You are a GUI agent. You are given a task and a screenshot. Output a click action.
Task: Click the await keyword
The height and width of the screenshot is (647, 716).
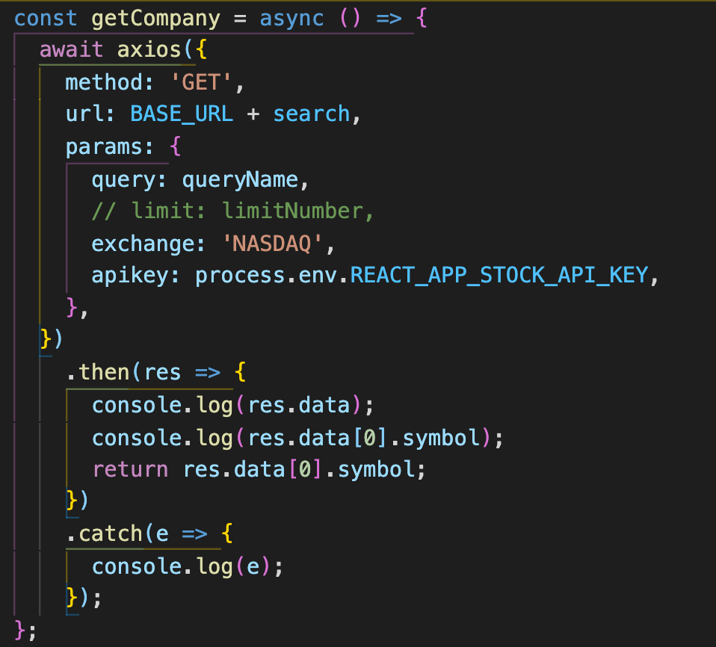coord(71,49)
